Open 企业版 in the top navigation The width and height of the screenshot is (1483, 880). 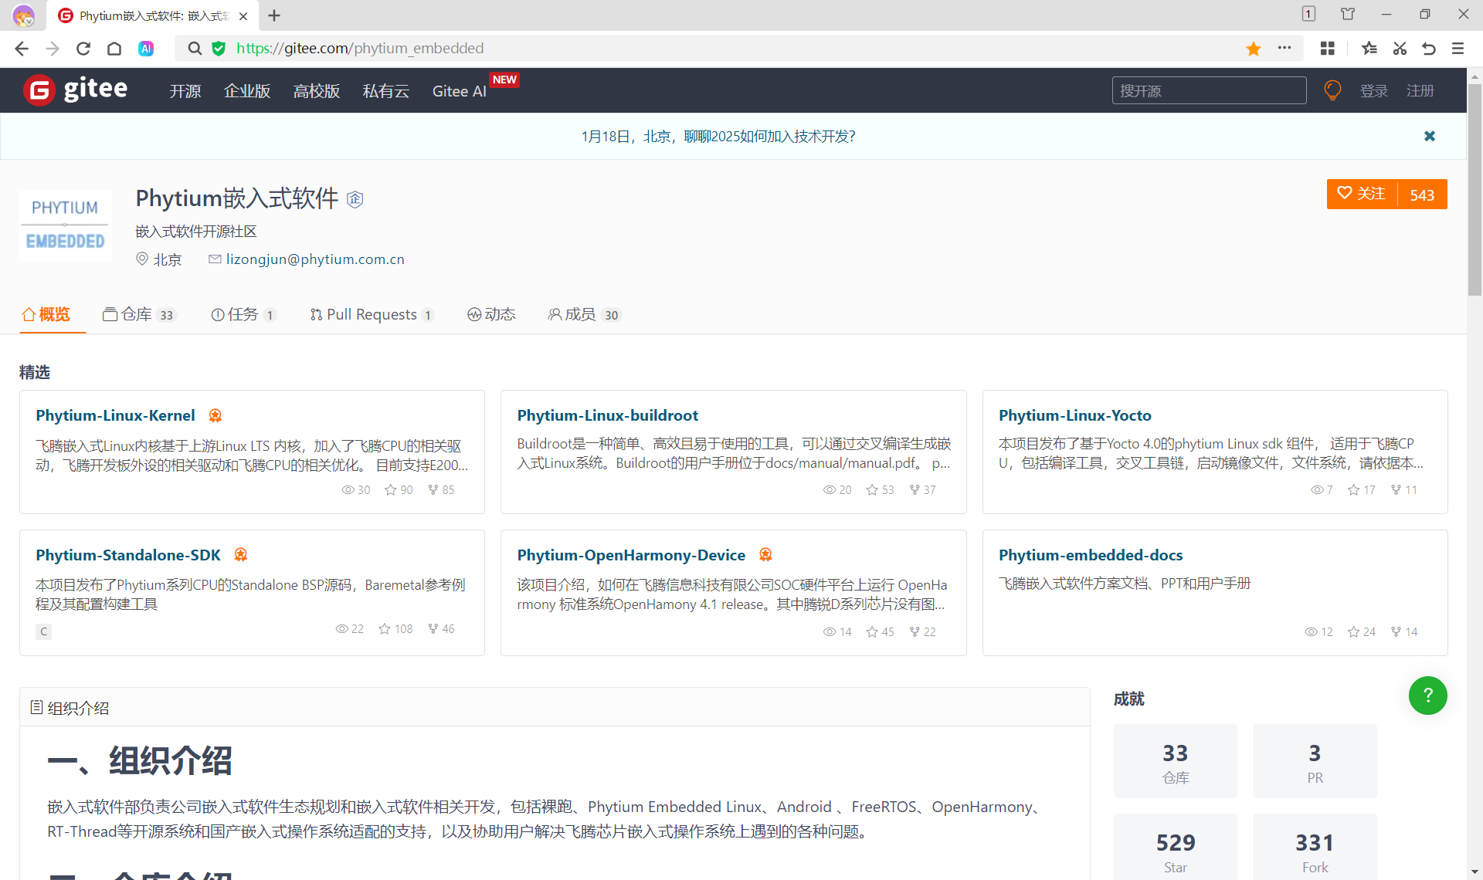pyautogui.click(x=247, y=91)
